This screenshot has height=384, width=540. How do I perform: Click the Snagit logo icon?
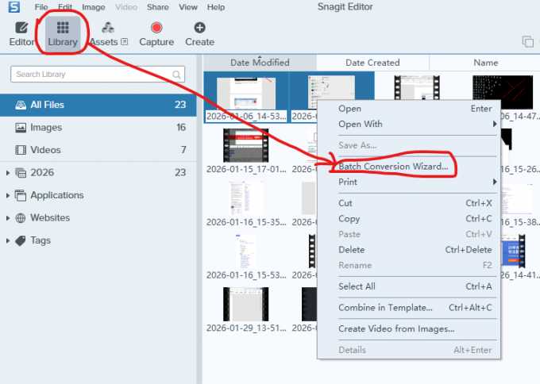click(14, 6)
